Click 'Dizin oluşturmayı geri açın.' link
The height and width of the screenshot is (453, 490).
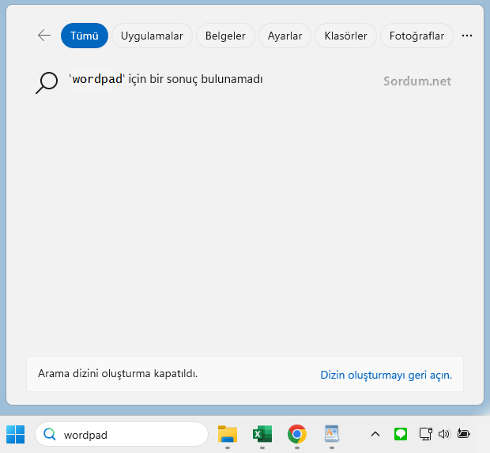click(x=386, y=375)
